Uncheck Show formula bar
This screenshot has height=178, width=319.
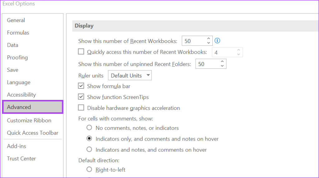coord(81,86)
